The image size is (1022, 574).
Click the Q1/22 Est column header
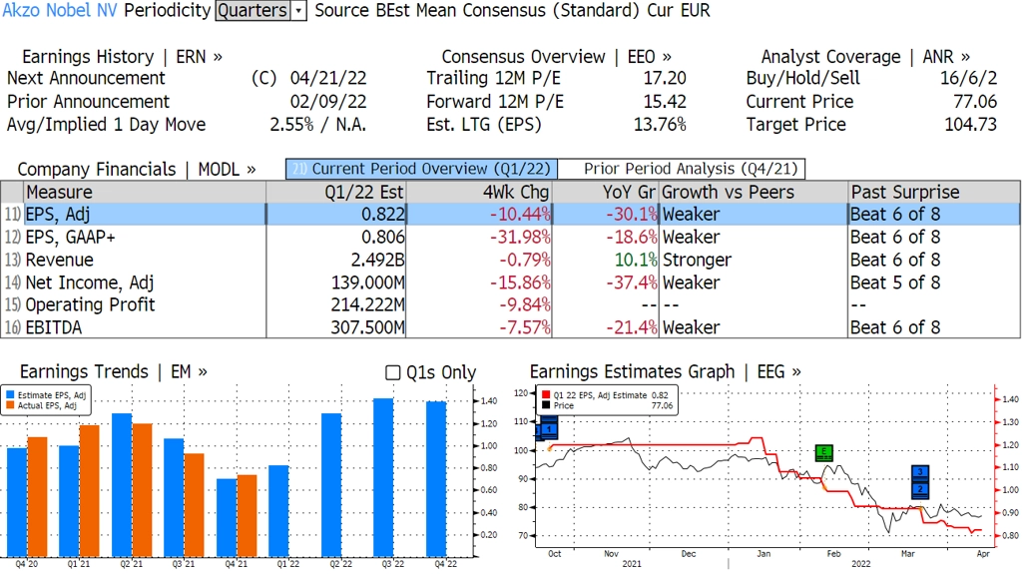click(x=335, y=192)
